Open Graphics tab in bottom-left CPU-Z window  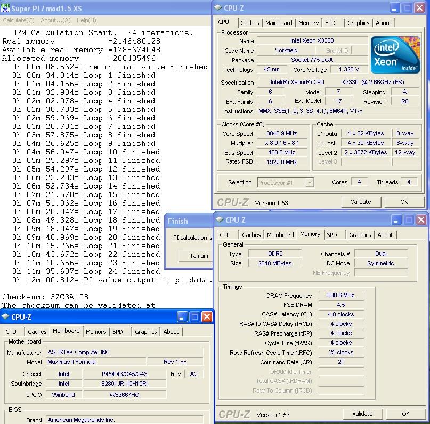click(x=145, y=332)
